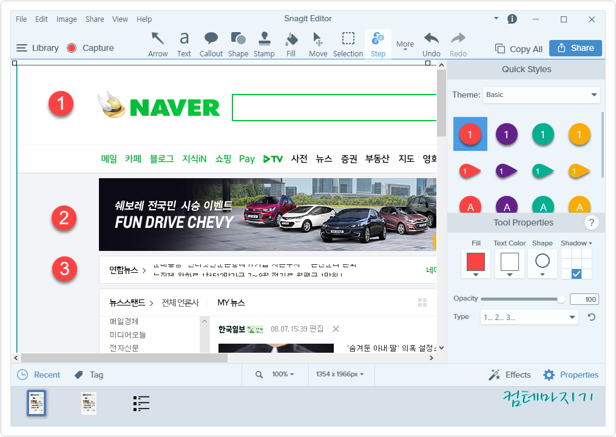Screen dimensions: 616x437
Task: Open the Tool Properties help question mark
Action: (x=591, y=222)
